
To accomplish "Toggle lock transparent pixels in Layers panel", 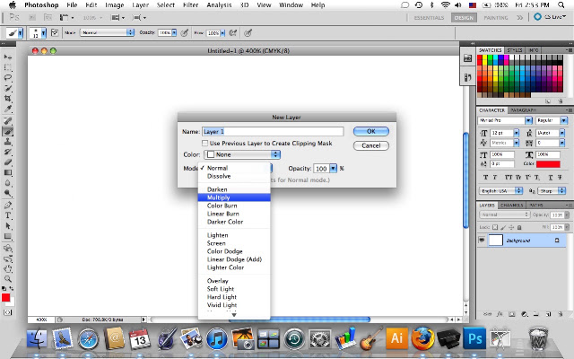I will coord(495,227).
